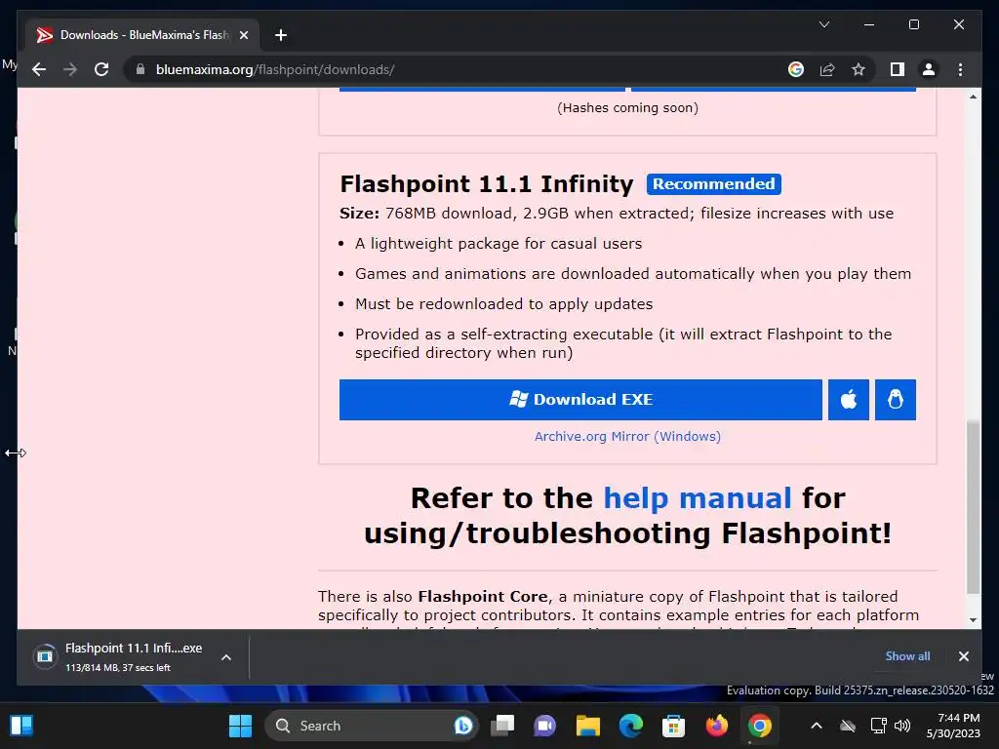The width and height of the screenshot is (999, 749).
Task: Open File Explorer from taskbar
Action: tap(587, 726)
